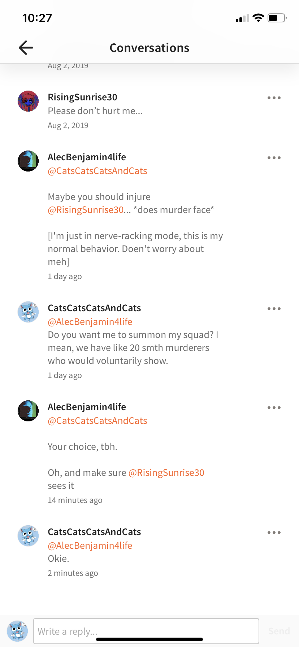Tap AlecBenjamin4life's avatar on the "Your choice" comment

28,411
